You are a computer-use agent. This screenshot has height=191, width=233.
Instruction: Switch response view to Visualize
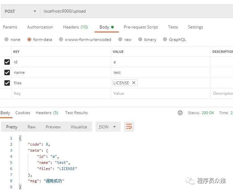click(x=79, y=127)
